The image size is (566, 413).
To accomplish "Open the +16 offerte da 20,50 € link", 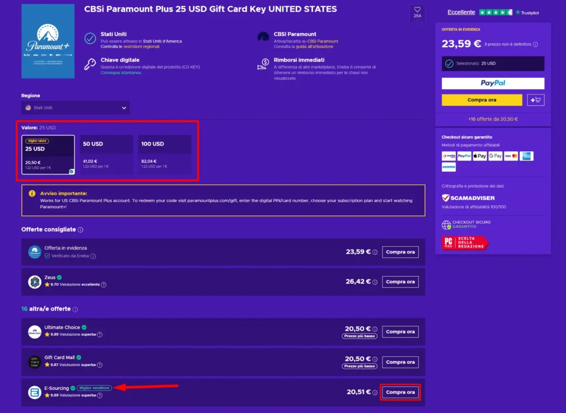I will (492, 119).
